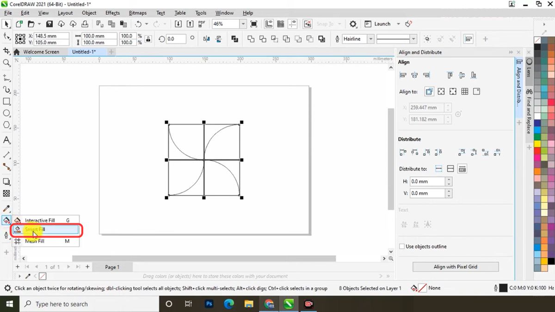Select Align to Active objects option
Image resolution: width=555 pixels, height=312 pixels.
pos(429,92)
